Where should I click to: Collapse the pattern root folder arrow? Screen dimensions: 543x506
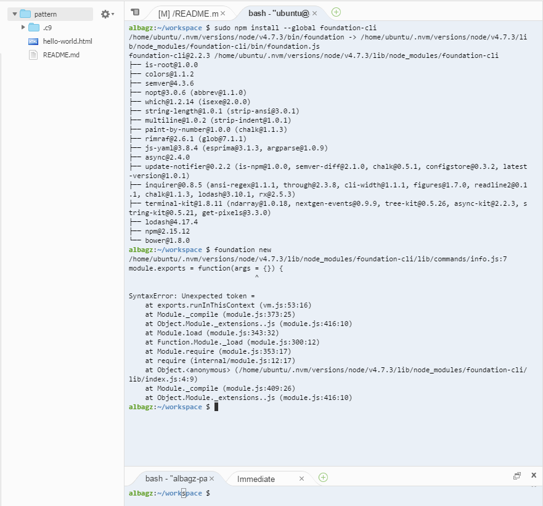(15, 14)
